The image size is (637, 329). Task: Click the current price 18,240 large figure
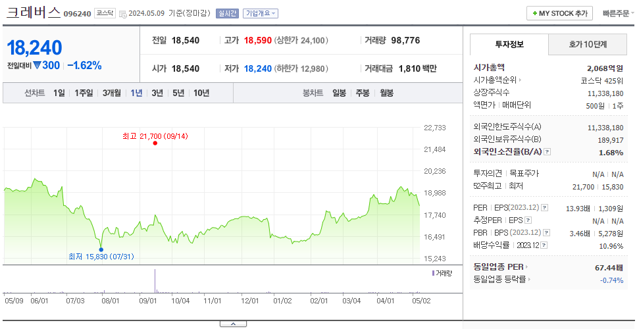point(34,48)
